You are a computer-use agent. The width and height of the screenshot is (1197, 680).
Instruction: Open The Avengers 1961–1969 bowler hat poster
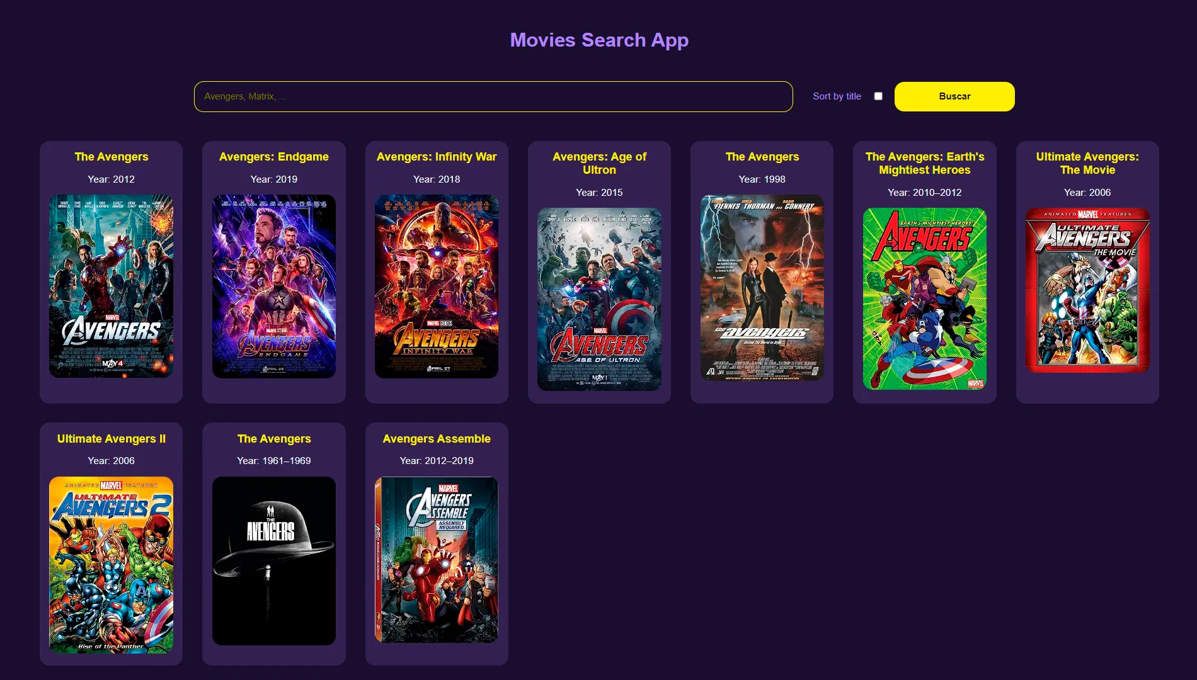pyautogui.click(x=274, y=561)
